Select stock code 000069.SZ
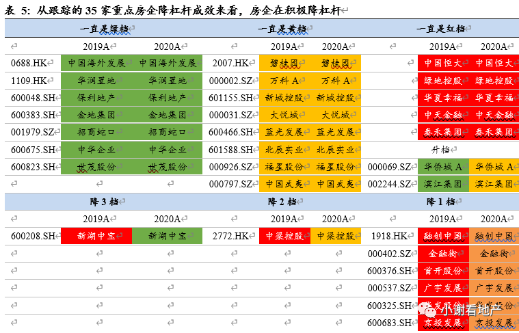Viewport: 519px width, 333px height. point(389,167)
